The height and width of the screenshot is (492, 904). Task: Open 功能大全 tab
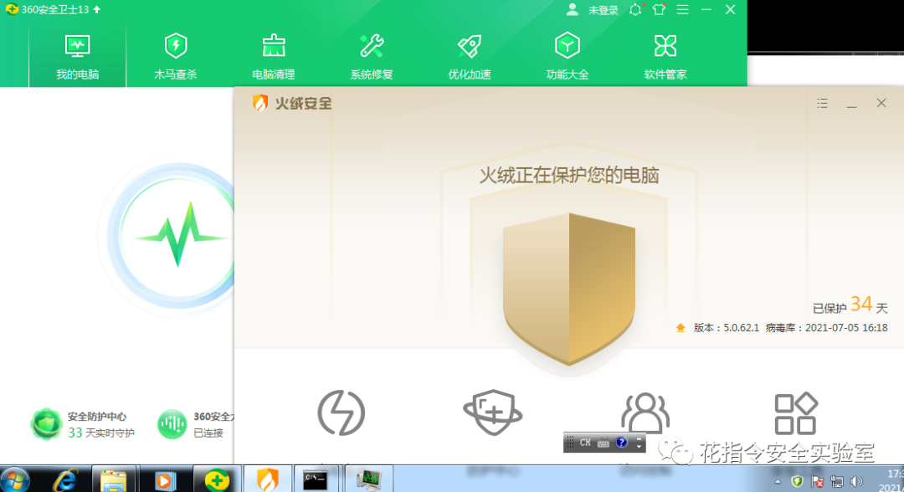[x=568, y=56]
